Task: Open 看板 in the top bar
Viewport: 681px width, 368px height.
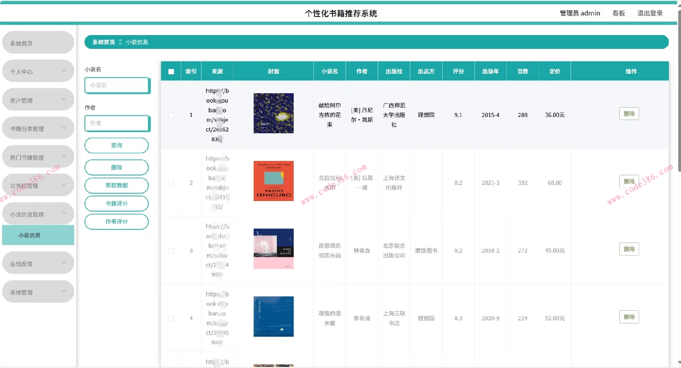Action: [619, 13]
